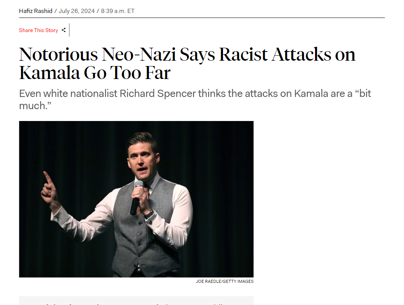Viewport: 404px width, 305px height.
Task: Click the 8:39 a.m. ET timestamp
Action: point(118,11)
